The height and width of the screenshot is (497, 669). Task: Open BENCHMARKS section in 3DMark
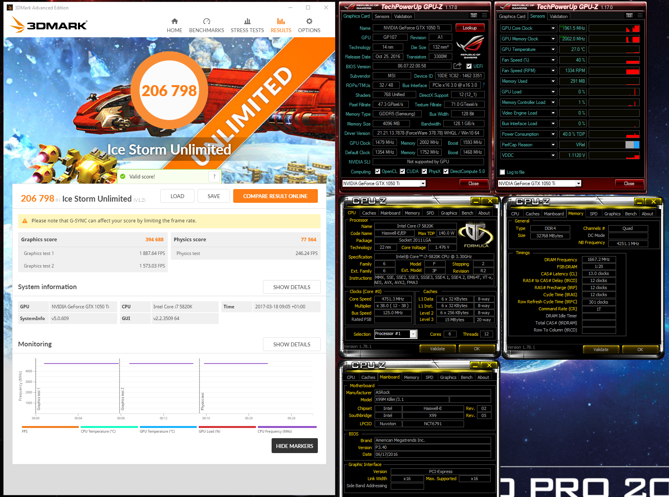coord(207,25)
